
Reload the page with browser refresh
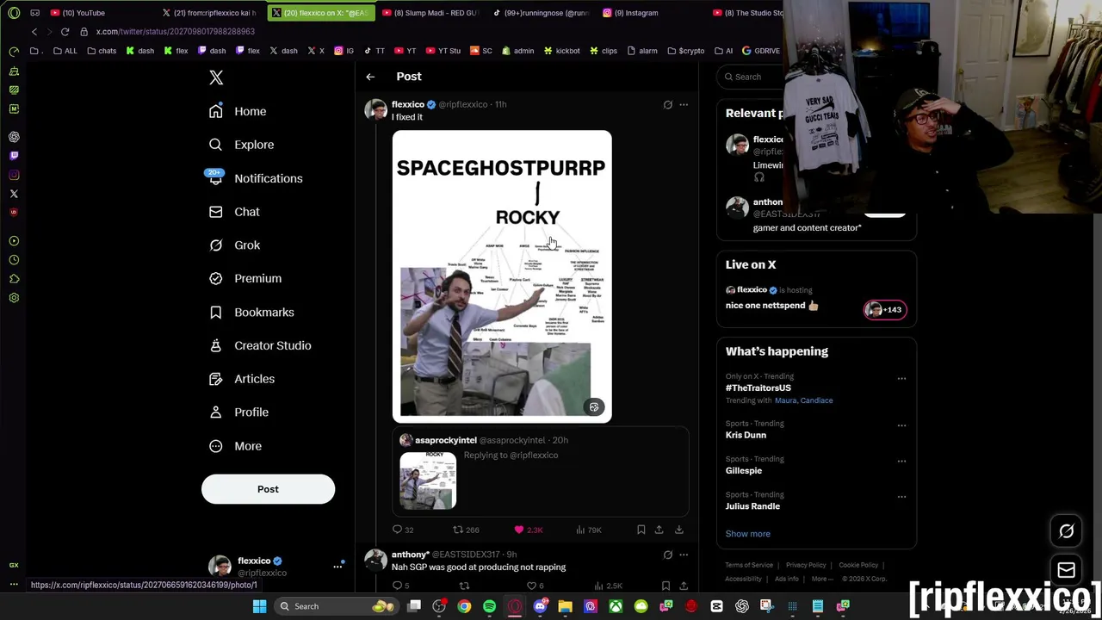click(x=65, y=32)
